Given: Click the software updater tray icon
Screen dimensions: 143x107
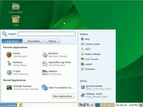Looking at the screenshot, I should 88,105.
